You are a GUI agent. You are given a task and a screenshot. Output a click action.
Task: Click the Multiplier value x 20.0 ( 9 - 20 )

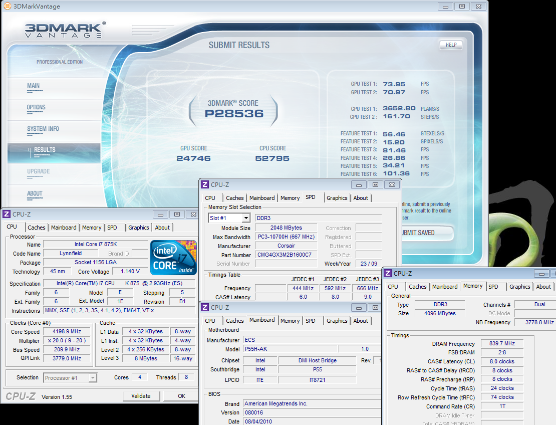pos(67,341)
